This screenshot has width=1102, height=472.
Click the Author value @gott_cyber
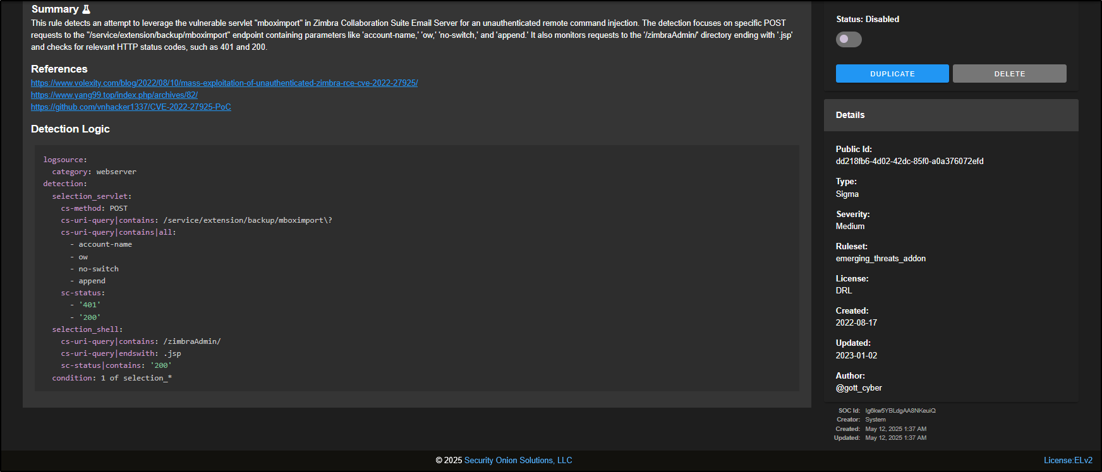tap(859, 388)
